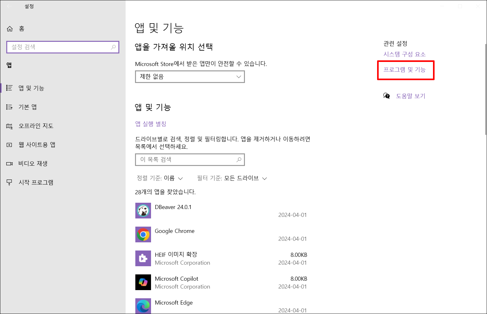Click the 시작 프로그램 sidebar icon
The image size is (487, 314).
pyautogui.click(x=9, y=183)
